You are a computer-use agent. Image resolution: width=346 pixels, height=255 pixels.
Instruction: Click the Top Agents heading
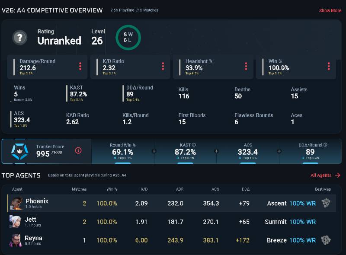click(x=21, y=175)
